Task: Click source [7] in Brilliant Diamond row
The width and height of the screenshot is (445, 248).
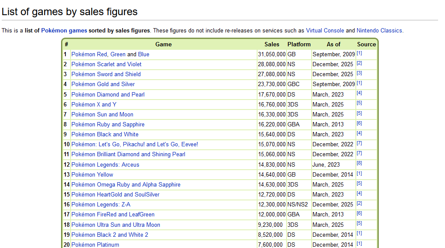Action: [x=359, y=153]
